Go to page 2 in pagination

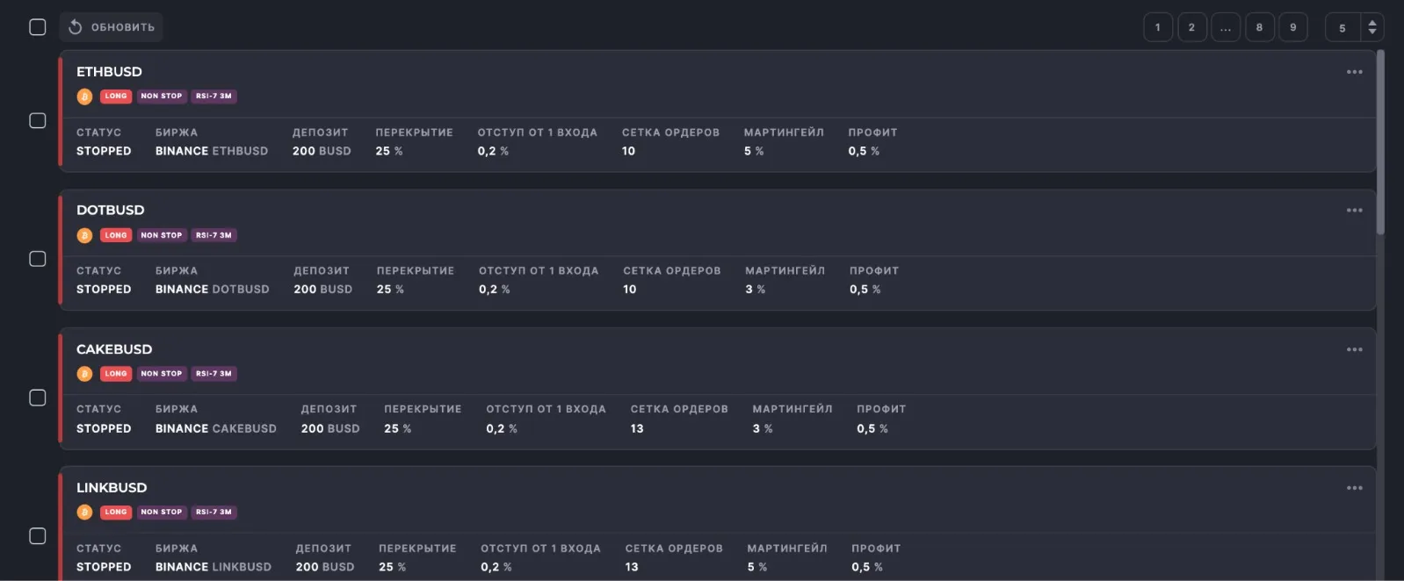(1191, 27)
